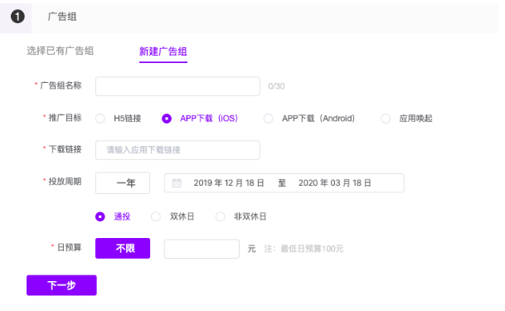Click the daily budget amount input
Screen dimensions: 505x311
click(x=202, y=249)
